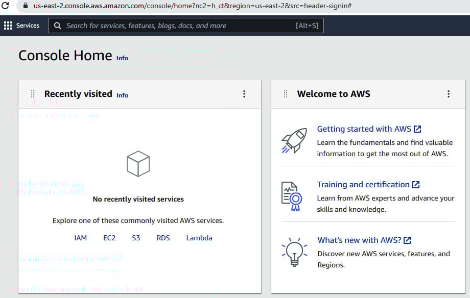Screen dimensions: 470x298
Task: Click external link icon beside What's new with AWS
Action: point(407,240)
